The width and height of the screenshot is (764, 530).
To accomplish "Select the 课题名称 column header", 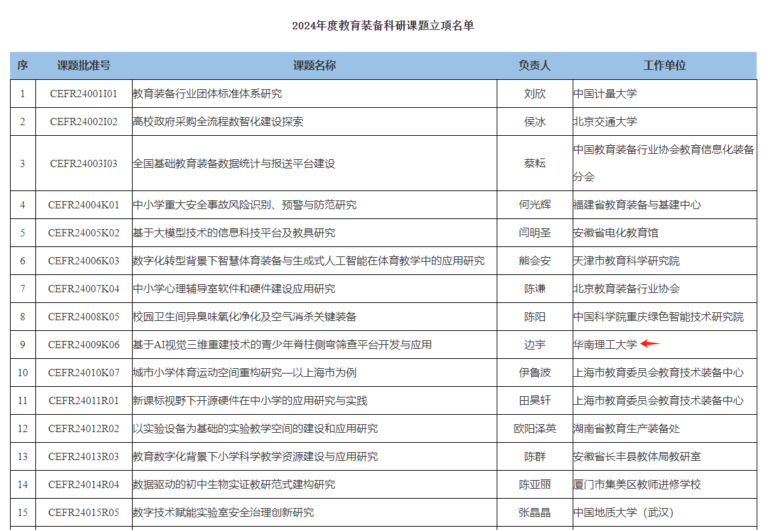I will (x=314, y=65).
